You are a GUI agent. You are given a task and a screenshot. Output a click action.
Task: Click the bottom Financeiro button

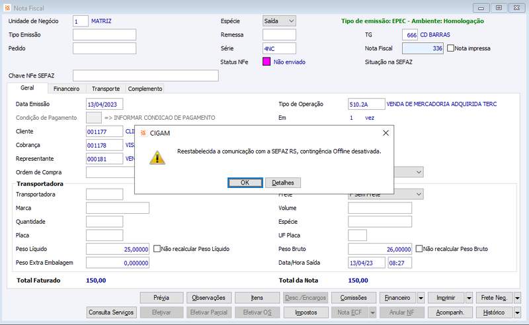coord(398,298)
